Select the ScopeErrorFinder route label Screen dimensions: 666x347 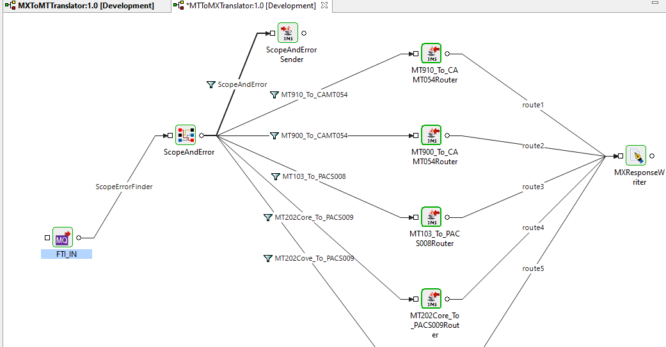coord(124,187)
